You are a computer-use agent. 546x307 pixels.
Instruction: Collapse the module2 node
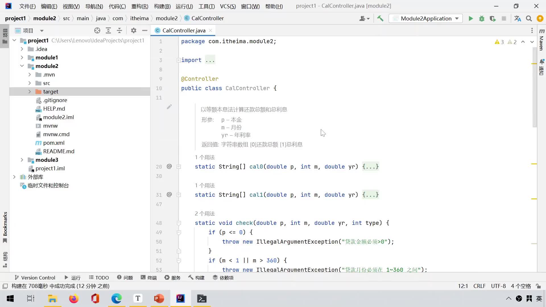pyautogui.click(x=22, y=66)
